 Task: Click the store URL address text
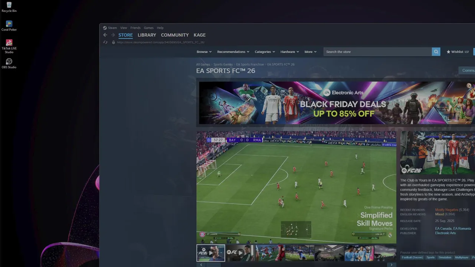(x=161, y=42)
